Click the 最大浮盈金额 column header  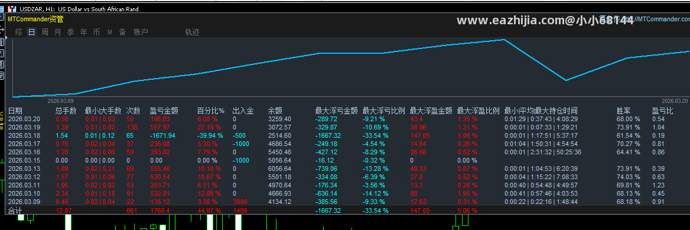click(431, 111)
